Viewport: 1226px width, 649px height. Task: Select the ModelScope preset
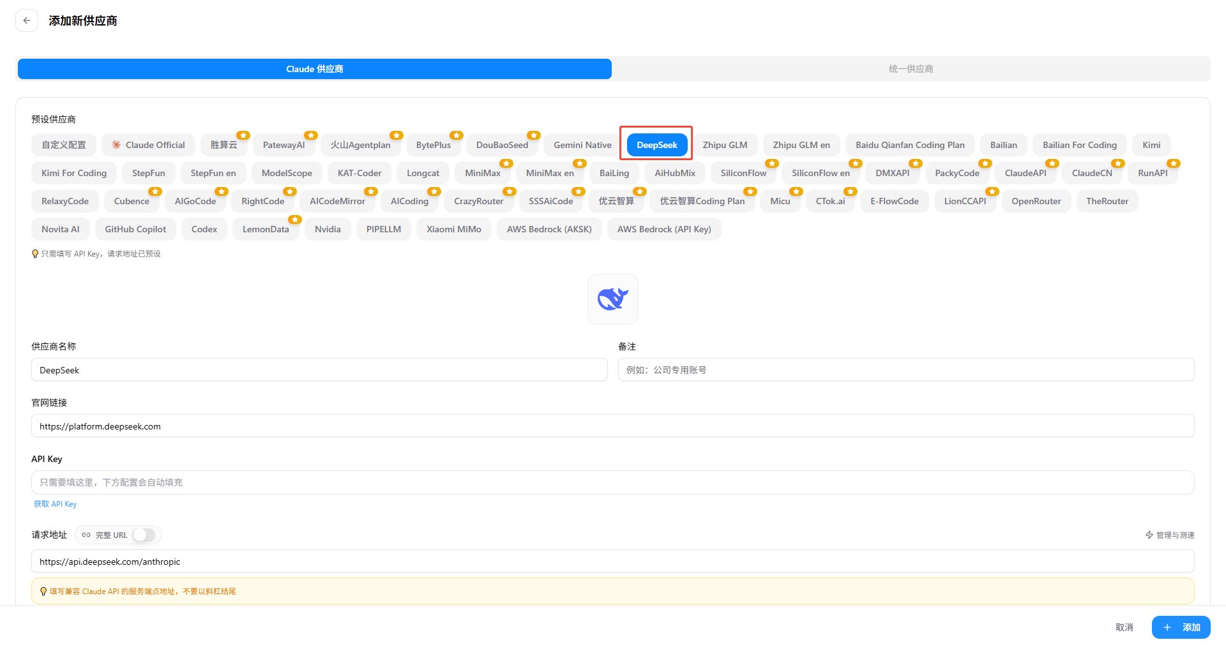pyautogui.click(x=287, y=173)
